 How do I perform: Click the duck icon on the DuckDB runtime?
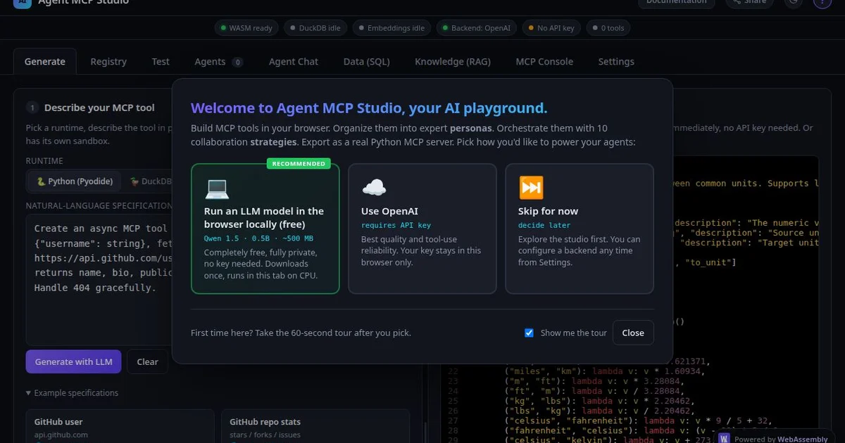pos(134,181)
